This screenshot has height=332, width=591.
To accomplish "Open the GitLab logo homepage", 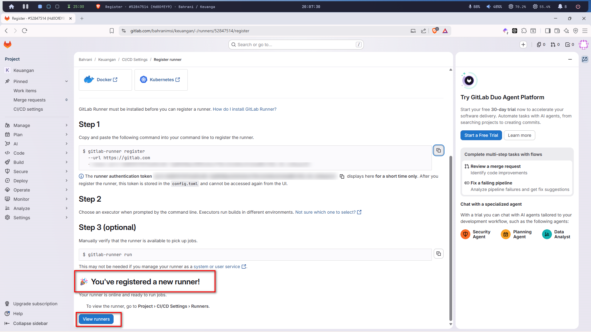I will pyautogui.click(x=8, y=45).
